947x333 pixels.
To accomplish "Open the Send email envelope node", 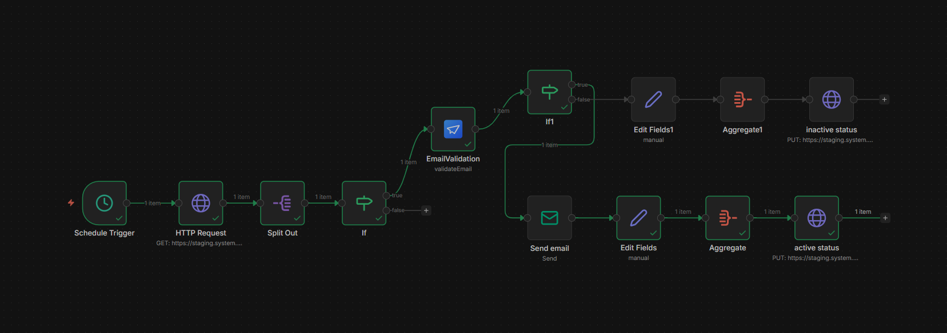I will click(549, 218).
